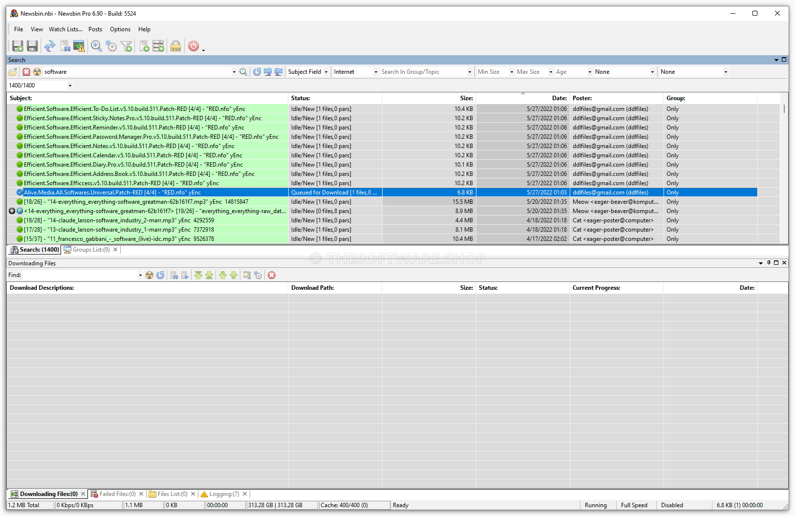Open the 1400/1400 results dropdown

(x=70, y=86)
